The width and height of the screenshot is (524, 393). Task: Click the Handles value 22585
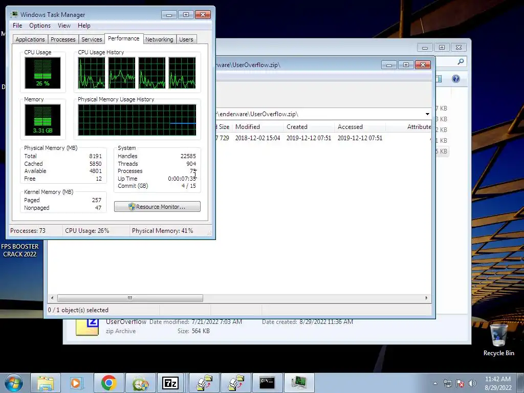coord(188,156)
